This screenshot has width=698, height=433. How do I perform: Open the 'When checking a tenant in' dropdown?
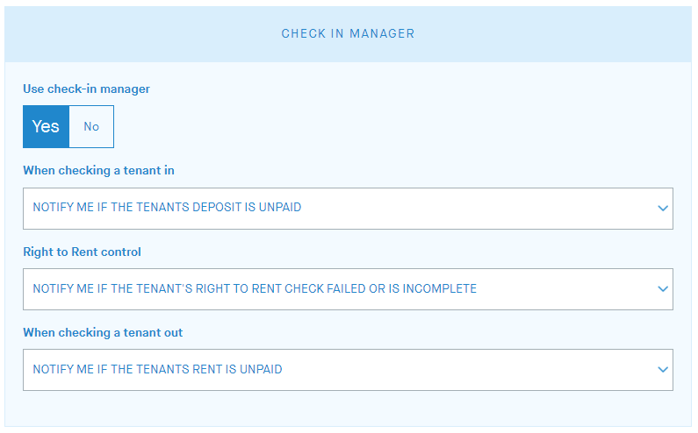[348, 209]
